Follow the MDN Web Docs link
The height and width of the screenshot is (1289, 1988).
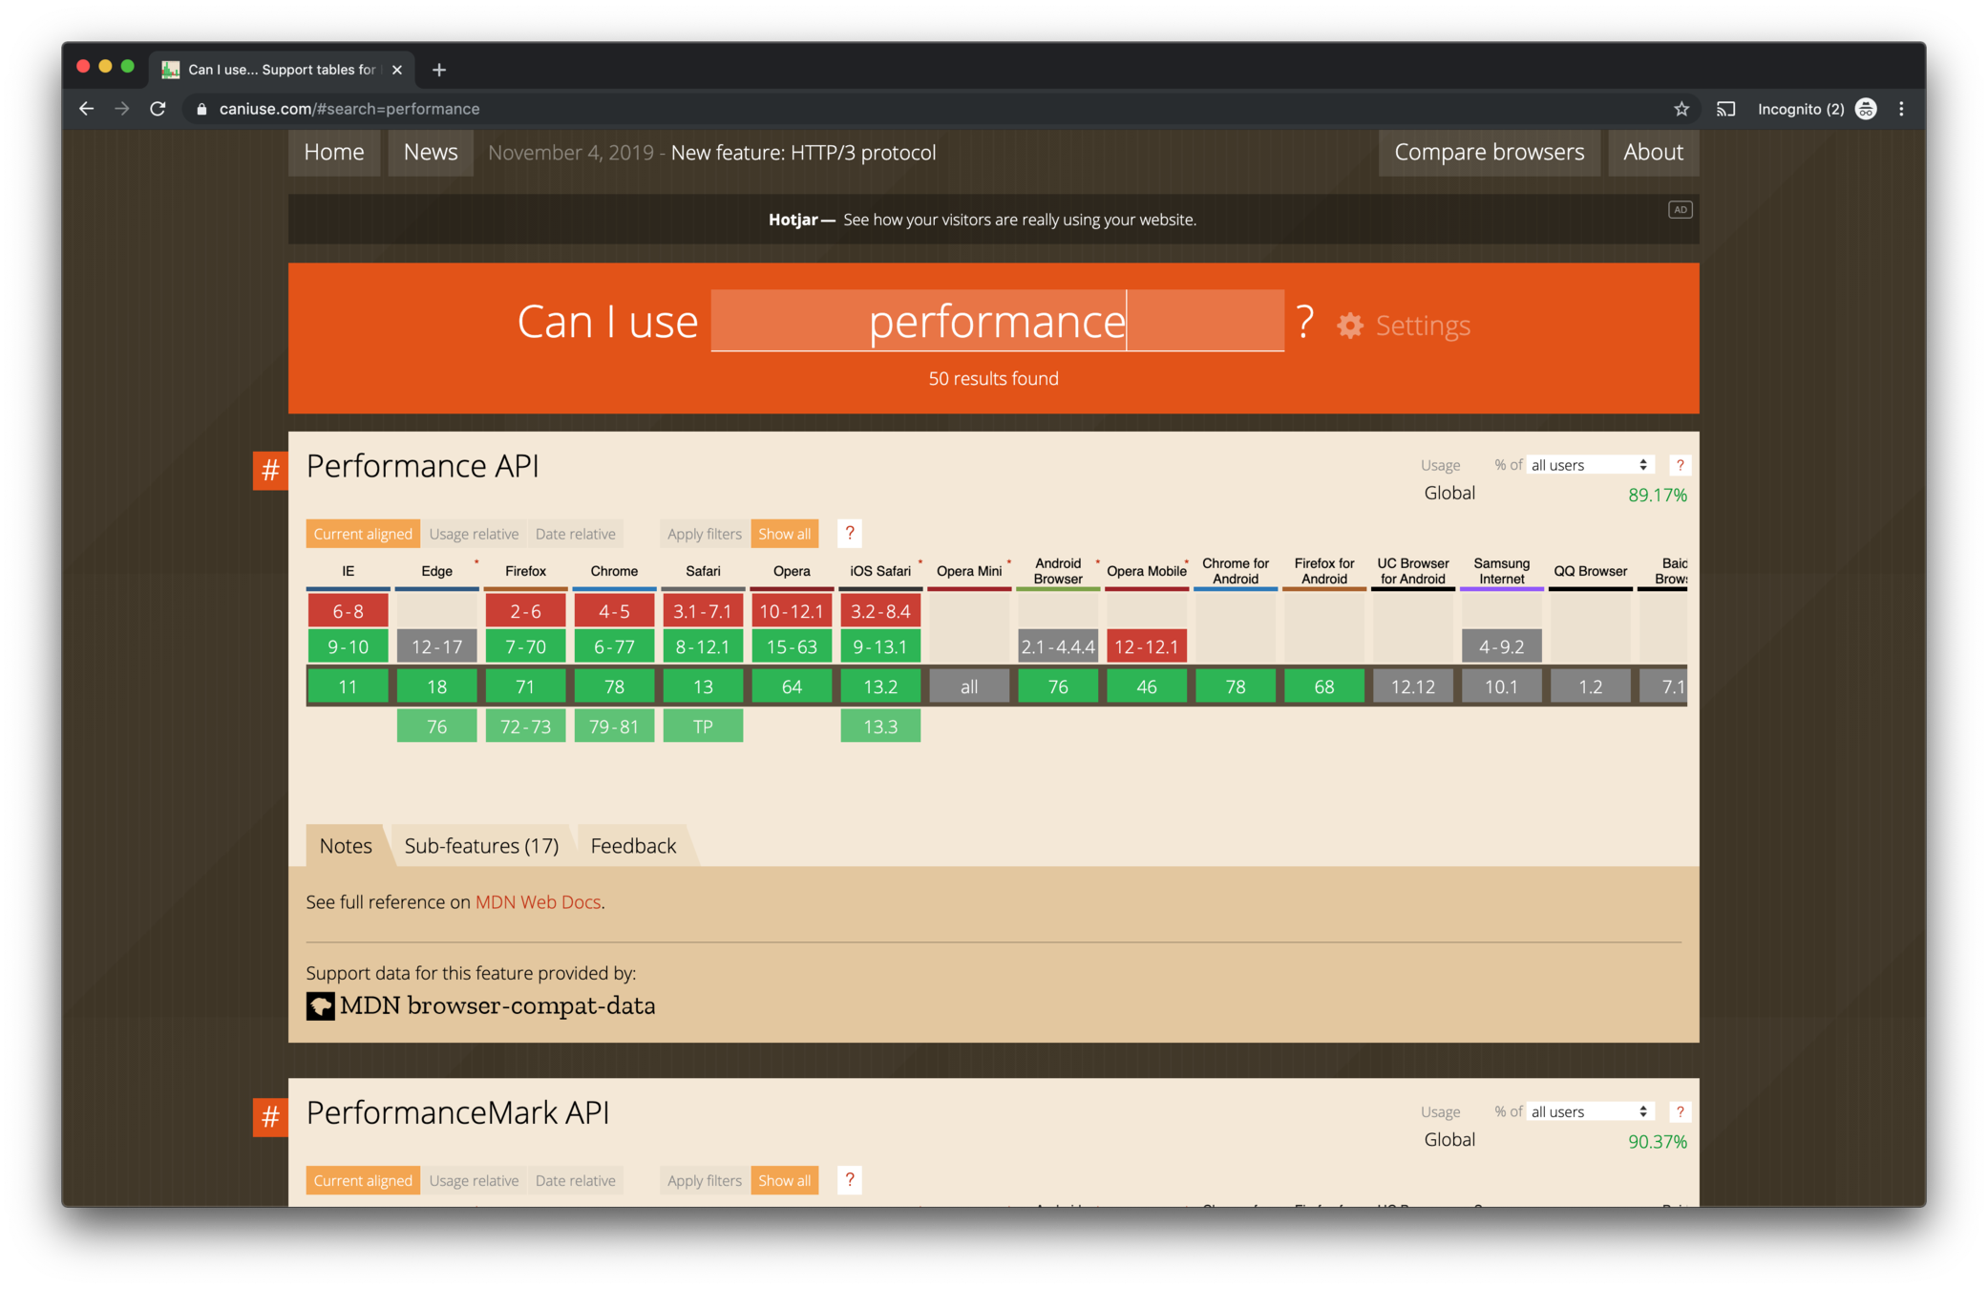[538, 902]
